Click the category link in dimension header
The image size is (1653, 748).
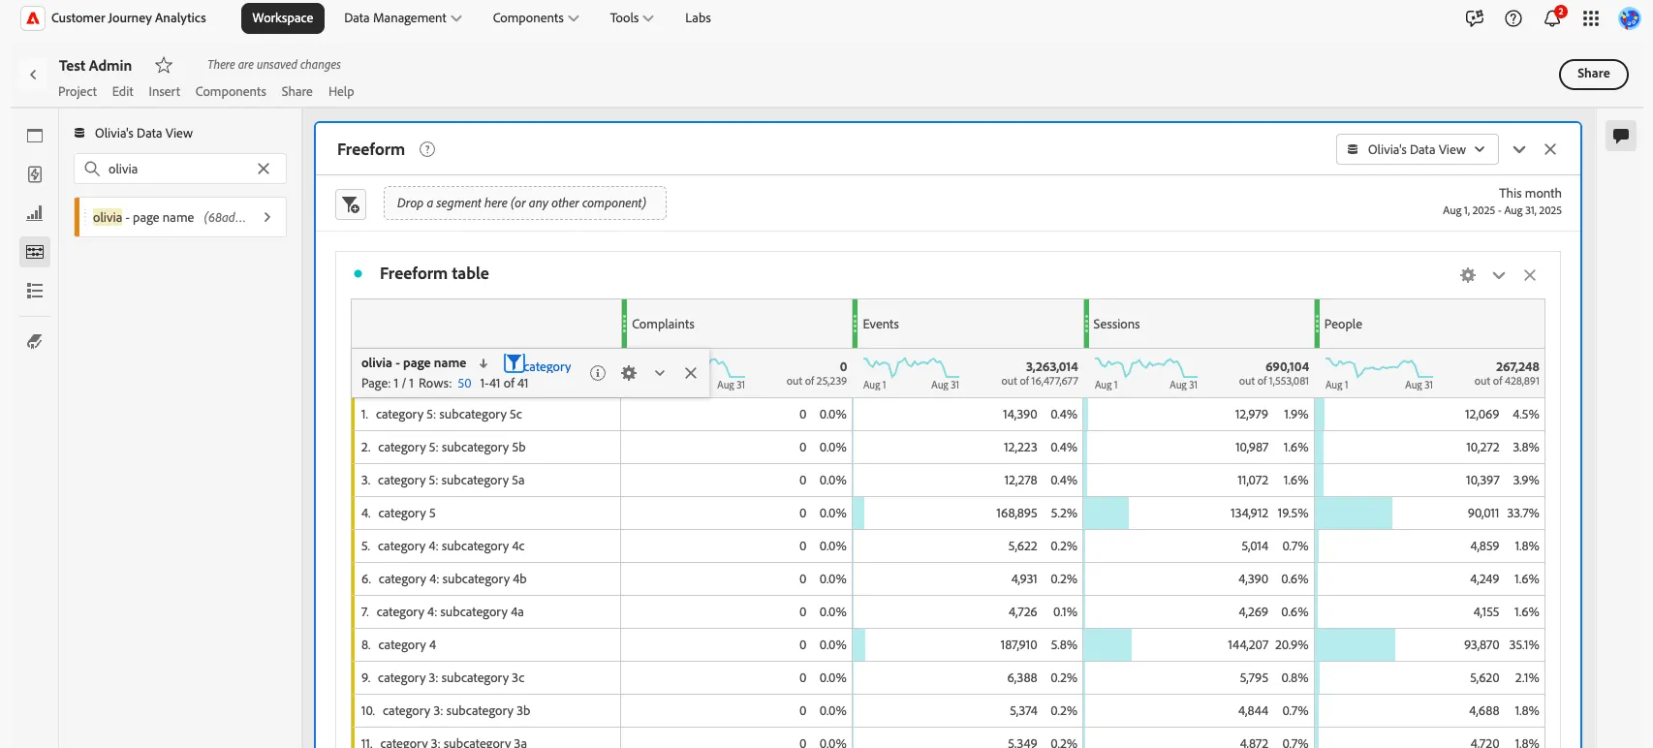click(547, 367)
